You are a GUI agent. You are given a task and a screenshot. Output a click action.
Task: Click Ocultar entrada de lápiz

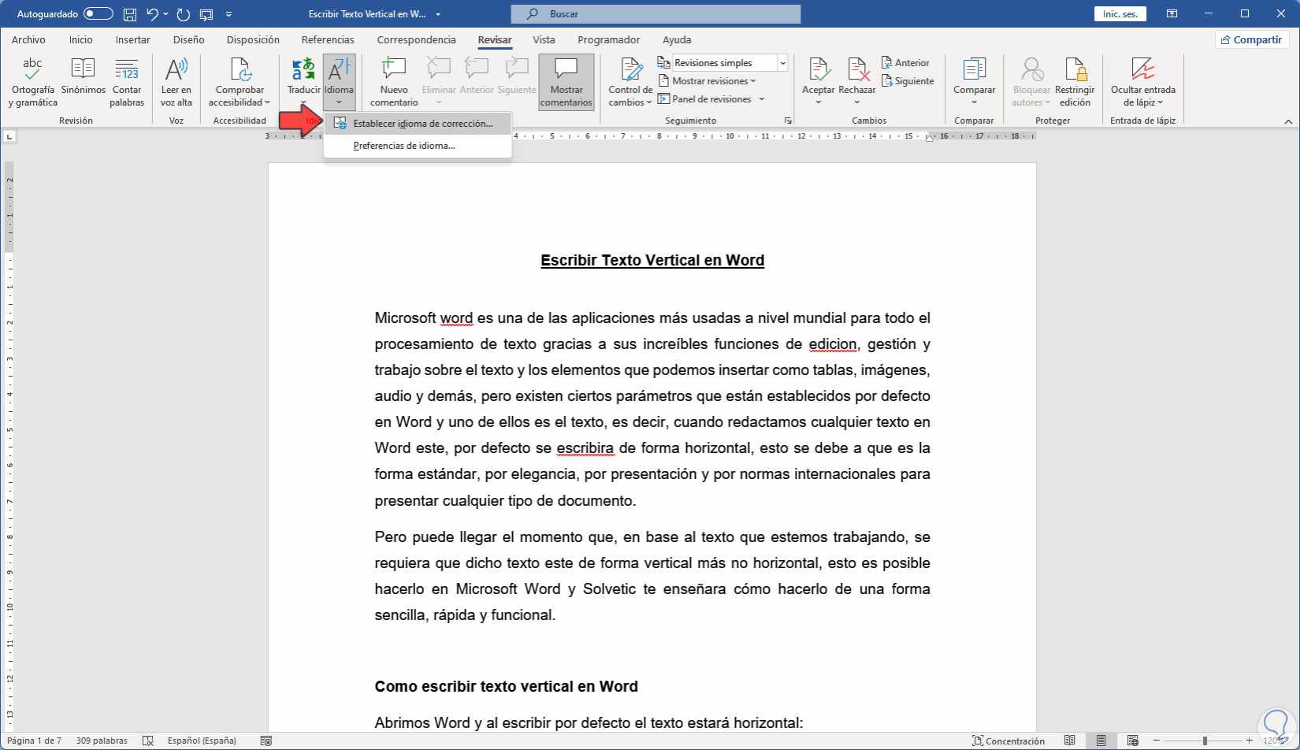coord(1142,82)
